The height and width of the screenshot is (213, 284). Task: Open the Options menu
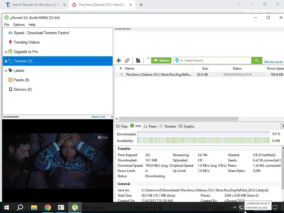point(19,25)
